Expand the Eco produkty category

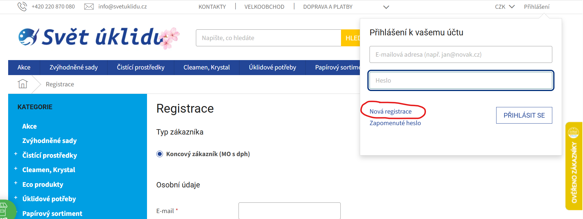point(16,183)
